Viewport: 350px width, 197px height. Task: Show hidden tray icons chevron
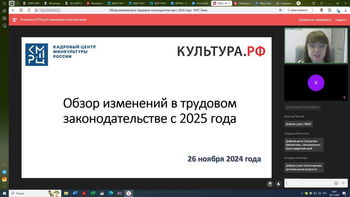point(302,193)
